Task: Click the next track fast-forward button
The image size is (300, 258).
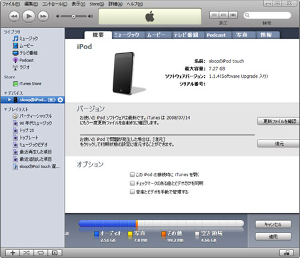Action: click(43, 17)
